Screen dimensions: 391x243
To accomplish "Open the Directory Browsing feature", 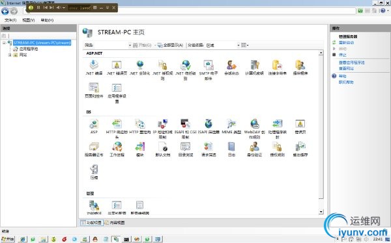I will tap(186, 147).
